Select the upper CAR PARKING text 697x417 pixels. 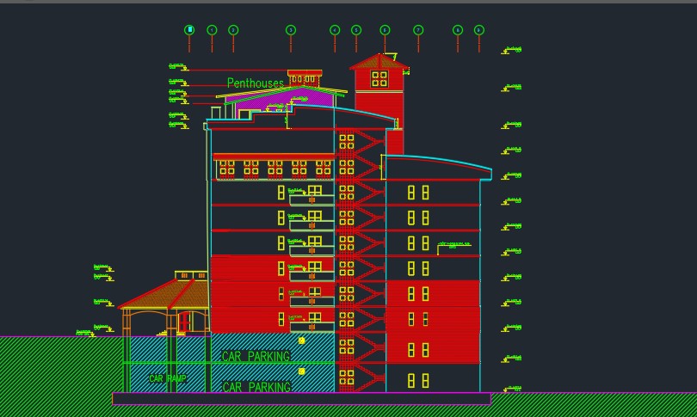[256, 356]
